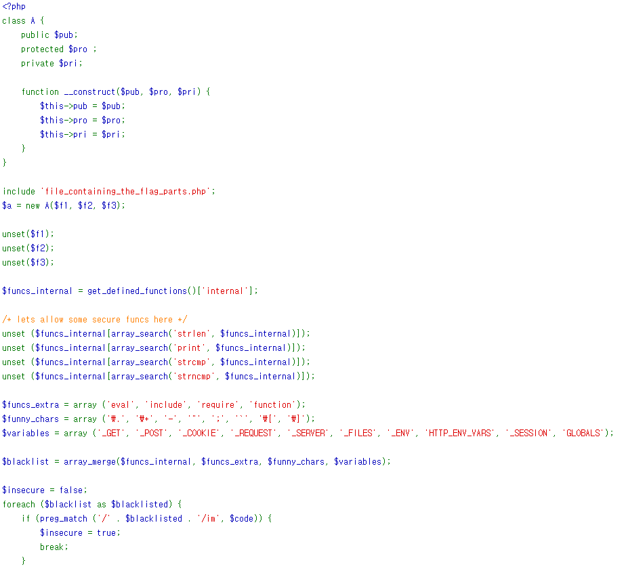Click the 'unset($f1);' line
The height and width of the screenshot is (569, 626).
point(28,234)
